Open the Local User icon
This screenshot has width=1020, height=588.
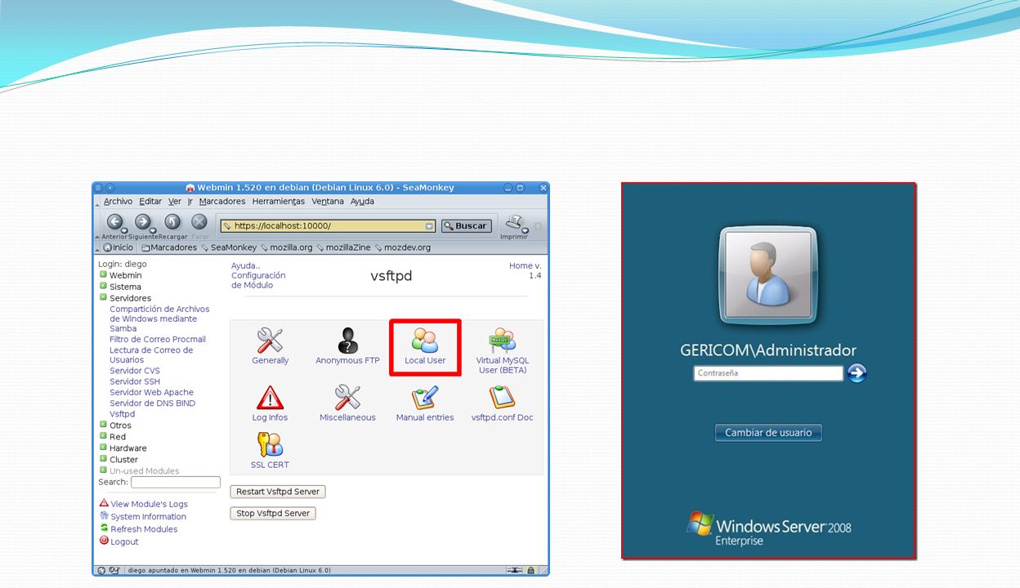pos(425,340)
